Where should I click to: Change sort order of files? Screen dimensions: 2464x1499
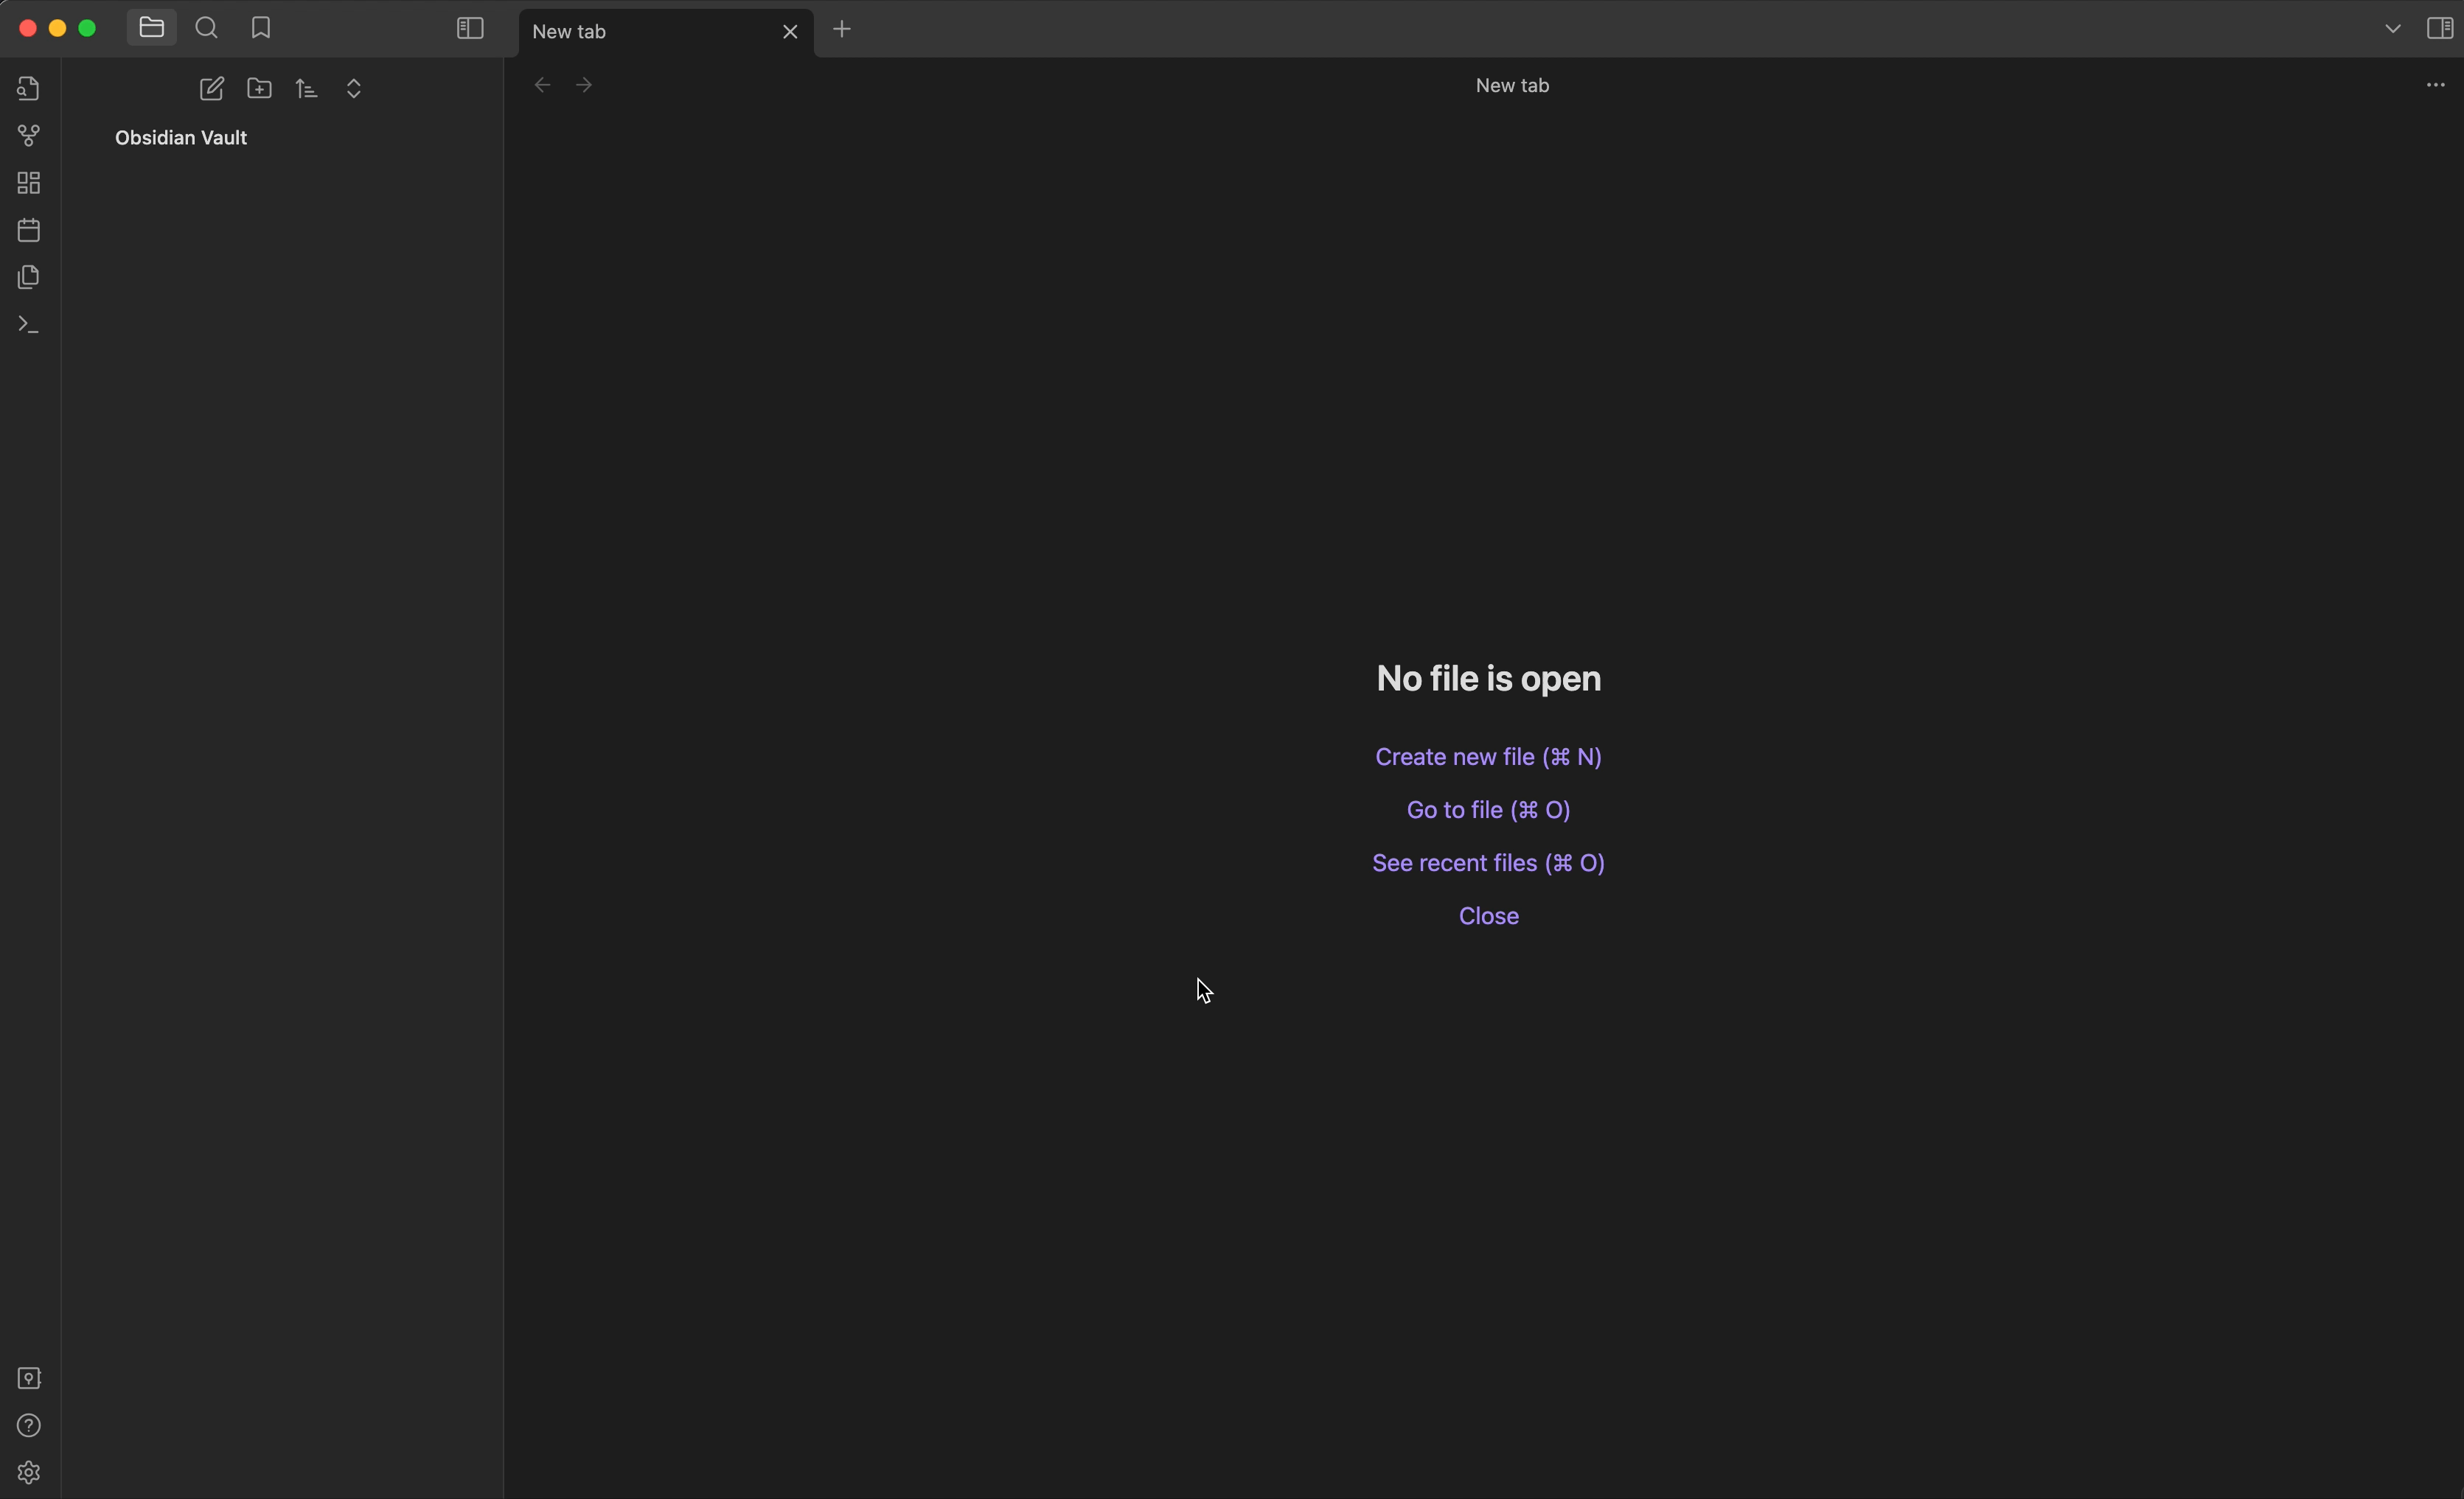[x=306, y=88]
